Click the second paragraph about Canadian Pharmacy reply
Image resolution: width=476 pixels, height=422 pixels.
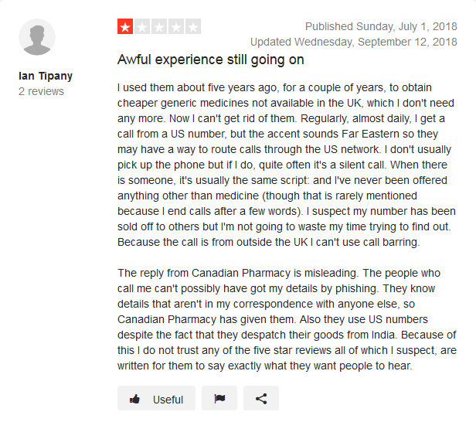(x=287, y=319)
